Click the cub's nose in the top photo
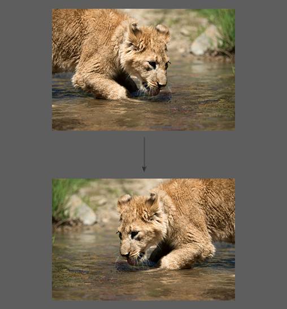Image resolution: width=287 pixels, height=309 pixels. pos(162,85)
